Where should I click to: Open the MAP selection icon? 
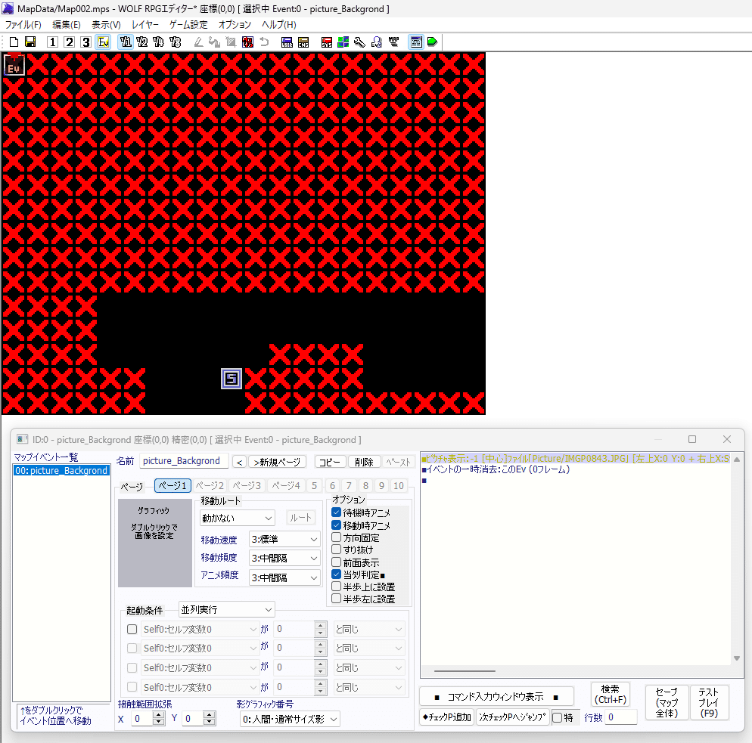(393, 42)
